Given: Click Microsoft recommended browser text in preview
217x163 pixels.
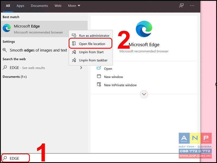Looking at the screenshot, I should click(144, 51).
